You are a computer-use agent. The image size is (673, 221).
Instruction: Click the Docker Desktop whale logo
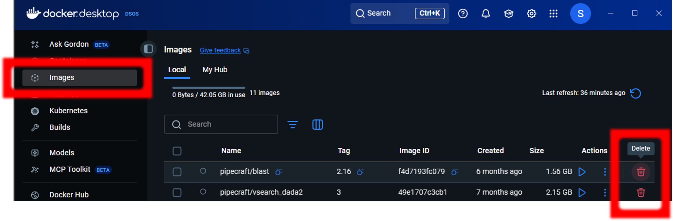point(33,13)
